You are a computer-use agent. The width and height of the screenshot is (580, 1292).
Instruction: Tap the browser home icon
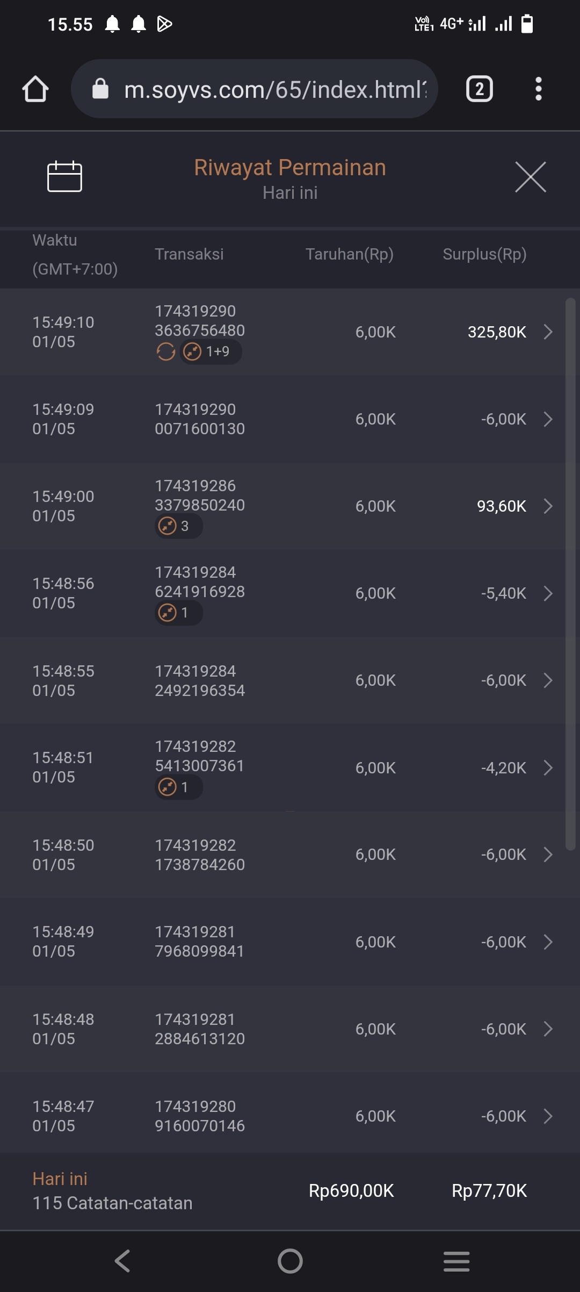(x=35, y=89)
